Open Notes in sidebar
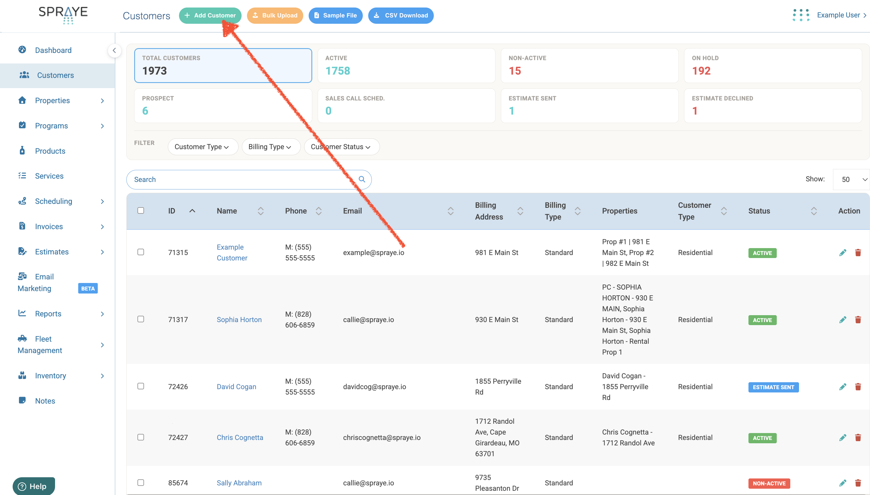Viewport: 870px width, 495px height. coord(45,401)
